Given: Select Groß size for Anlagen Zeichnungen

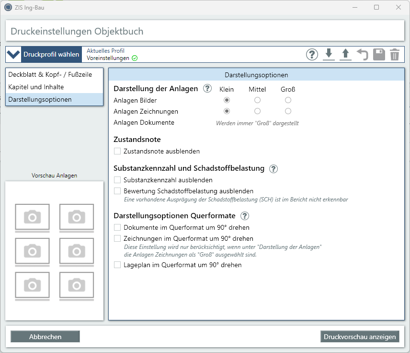Looking at the screenshot, I should [288, 111].
